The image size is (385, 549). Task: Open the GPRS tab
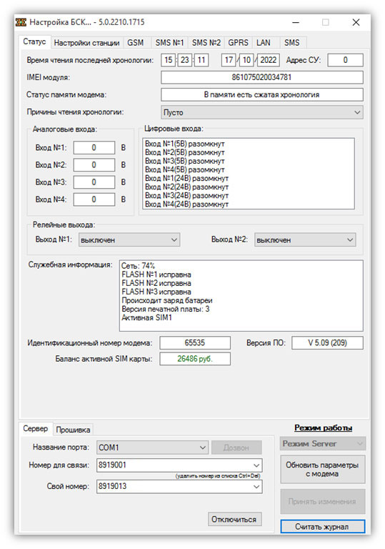coord(238,43)
